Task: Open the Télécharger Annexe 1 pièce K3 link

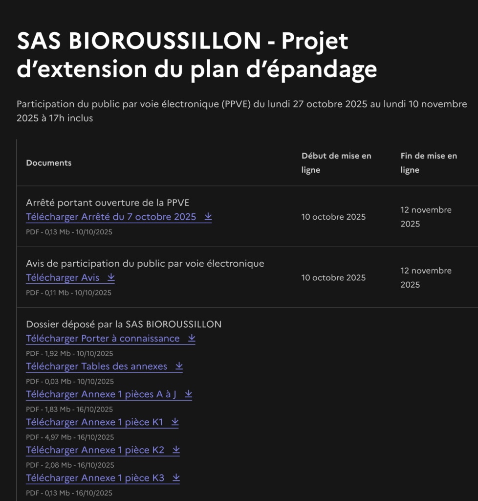Action: click(x=95, y=478)
